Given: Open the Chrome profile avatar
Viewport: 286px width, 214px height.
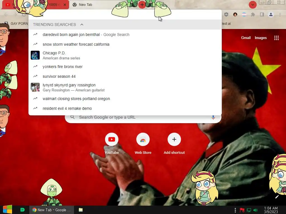Looking at the screenshot, I should (x=271, y=14).
